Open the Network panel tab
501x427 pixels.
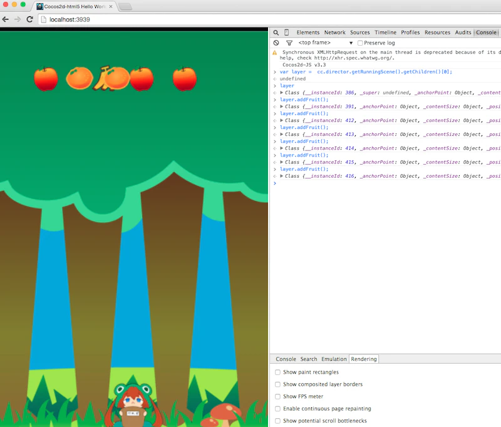(x=334, y=33)
